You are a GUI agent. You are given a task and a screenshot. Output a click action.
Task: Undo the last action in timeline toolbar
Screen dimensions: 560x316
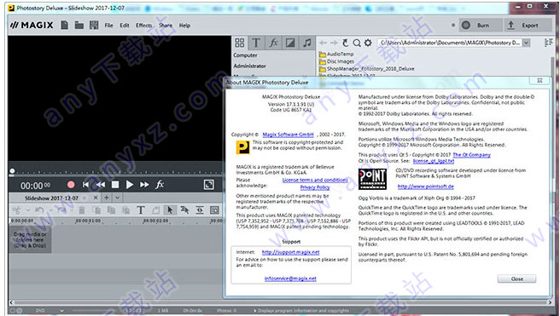(x=39, y=210)
